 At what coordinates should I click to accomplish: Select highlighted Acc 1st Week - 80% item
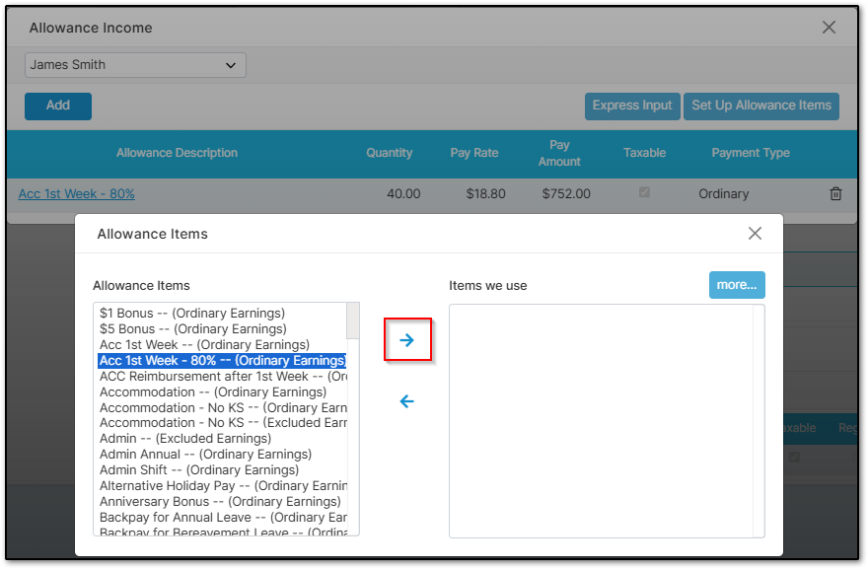click(222, 360)
